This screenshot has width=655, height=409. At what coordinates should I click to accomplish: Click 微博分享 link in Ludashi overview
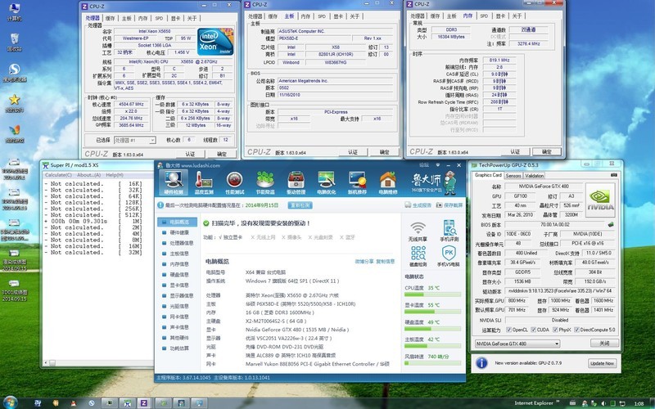coord(364,262)
